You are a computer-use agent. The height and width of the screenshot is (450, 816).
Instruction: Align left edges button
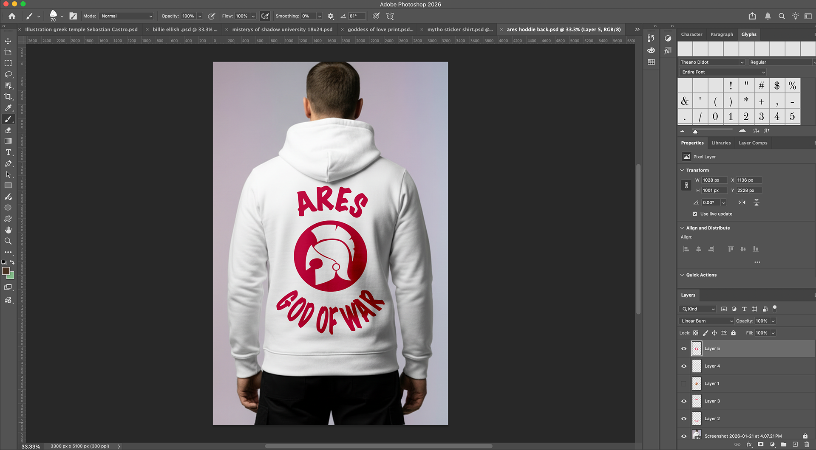[x=686, y=249]
